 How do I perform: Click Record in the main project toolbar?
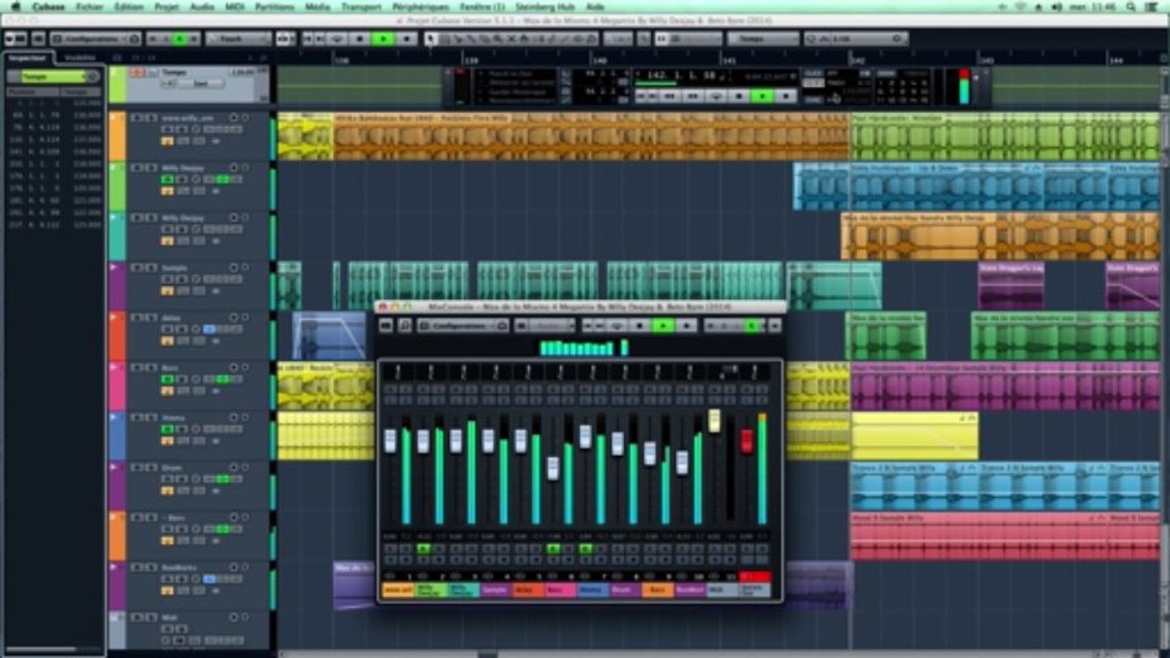(x=406, y=38)
